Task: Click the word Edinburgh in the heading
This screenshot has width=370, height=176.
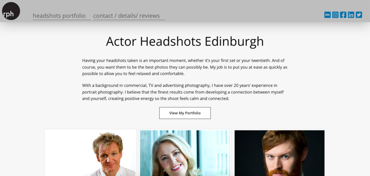Action: (234, 42)
